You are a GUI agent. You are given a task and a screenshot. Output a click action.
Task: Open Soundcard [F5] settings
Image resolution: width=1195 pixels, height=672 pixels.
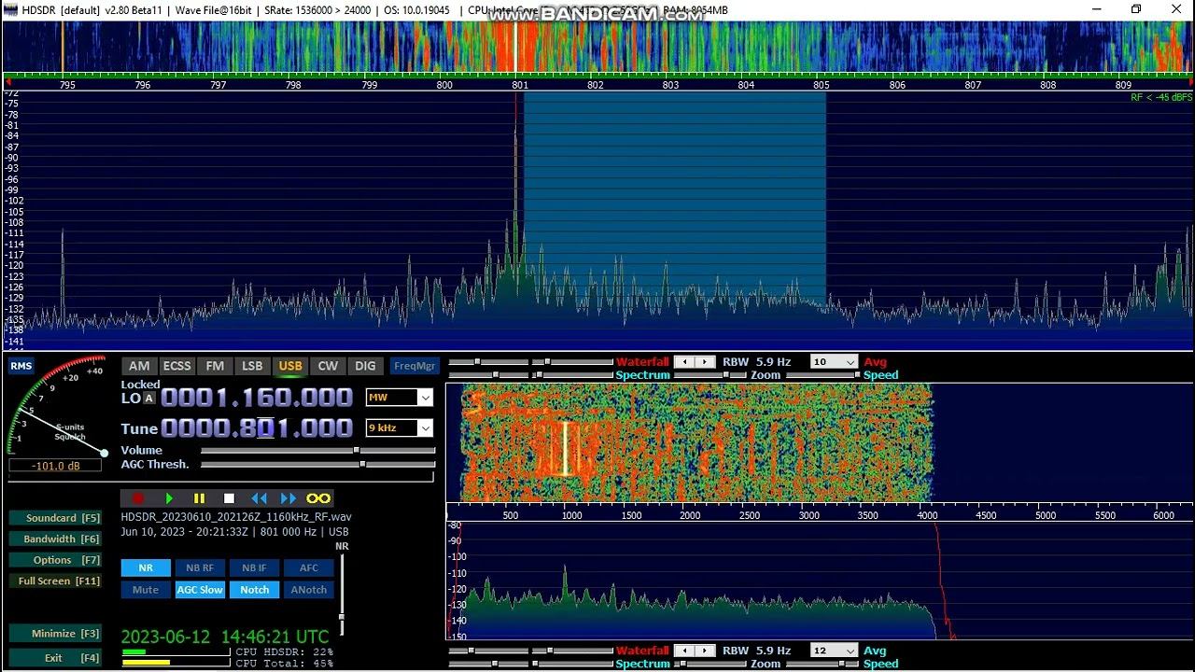click(55, 518)
